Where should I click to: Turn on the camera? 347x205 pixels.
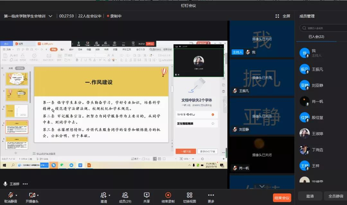click(x=31, y=195)
